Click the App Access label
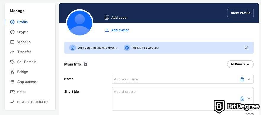This screenshot has height=115, width=261. coord(27,82)
